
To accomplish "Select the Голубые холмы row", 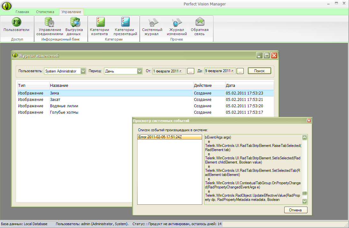I will (145, 112).
